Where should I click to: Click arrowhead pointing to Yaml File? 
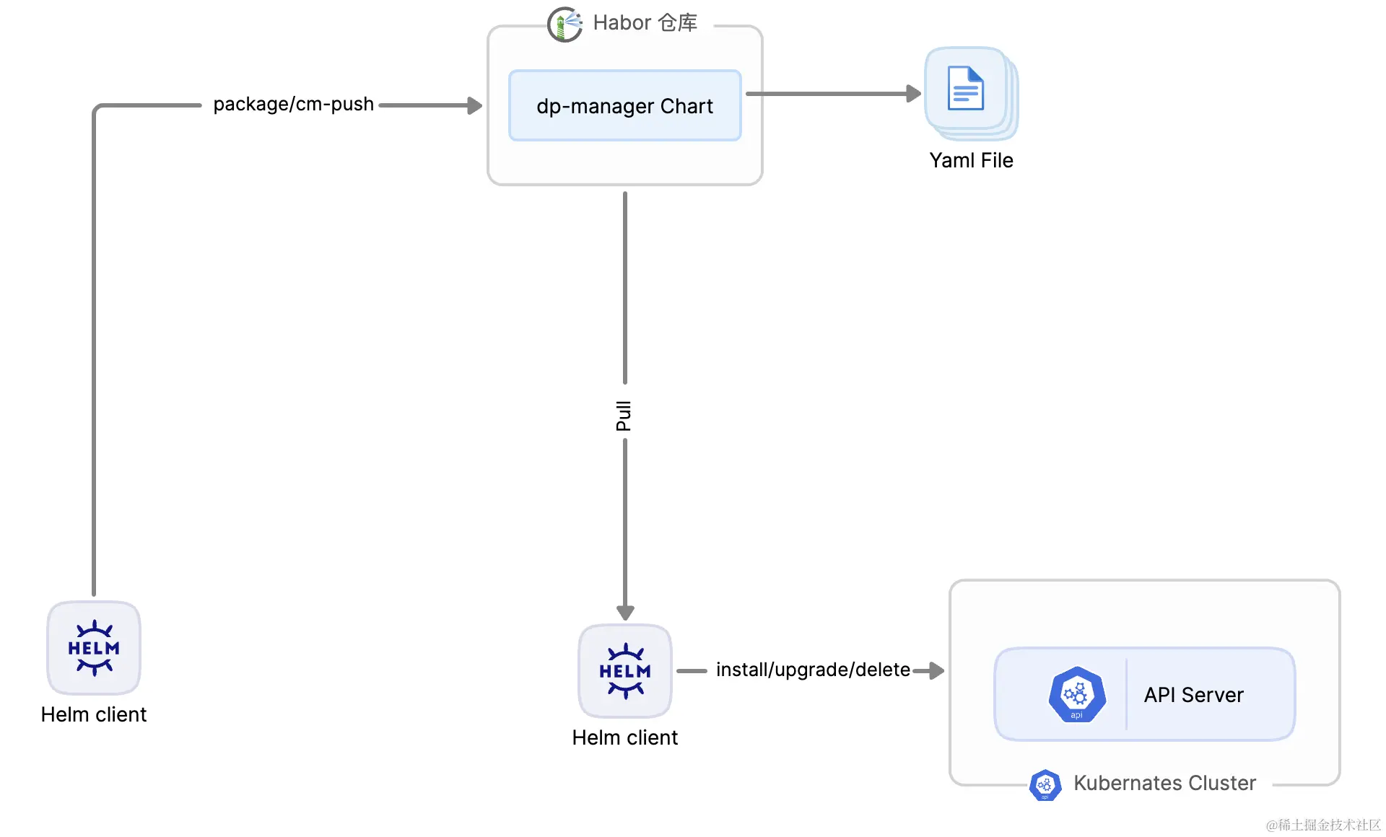coord(914,94)
